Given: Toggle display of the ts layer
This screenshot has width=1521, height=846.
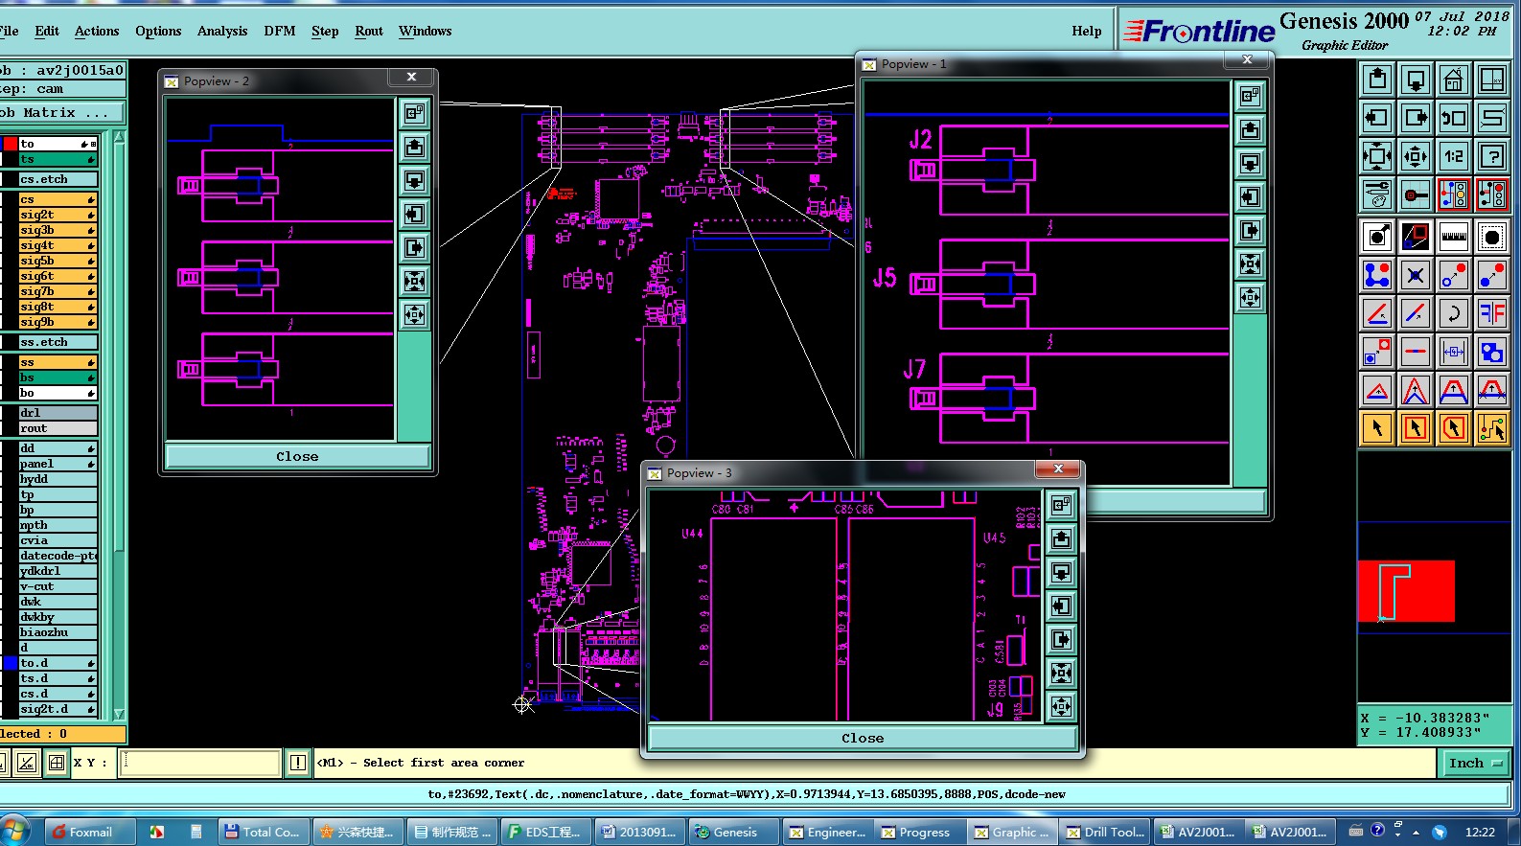Looking at the screenshot, I should [58, 159].
